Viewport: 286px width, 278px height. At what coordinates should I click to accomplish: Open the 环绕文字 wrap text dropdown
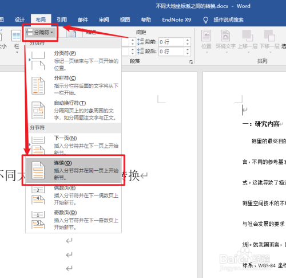225,41
